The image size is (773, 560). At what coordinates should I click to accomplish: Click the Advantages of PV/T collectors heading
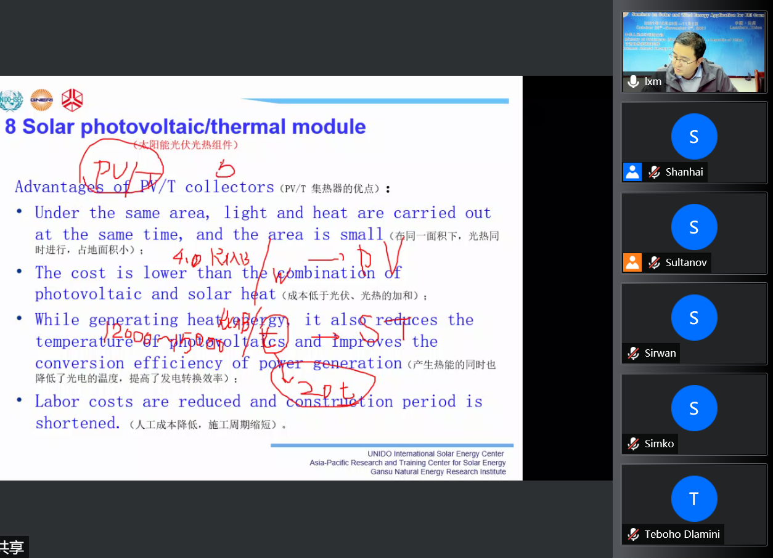pyautogui.click(x=144, y=187)
